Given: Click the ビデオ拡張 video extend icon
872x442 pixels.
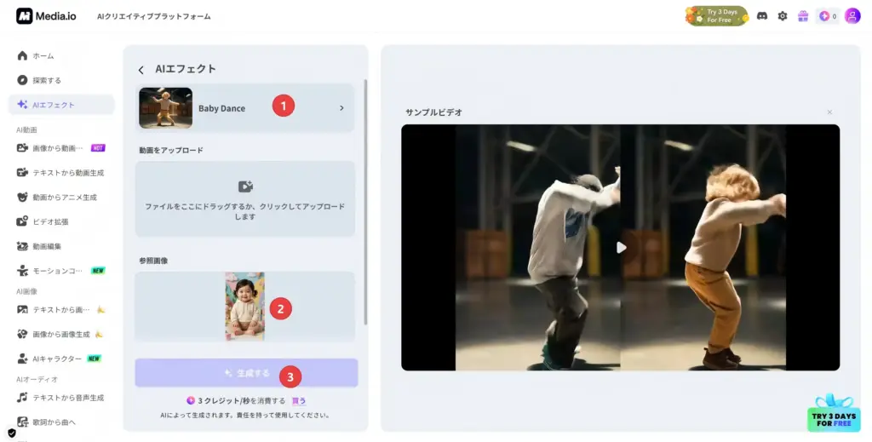Looking at the screenshot, I should click(x=22, y=221).
